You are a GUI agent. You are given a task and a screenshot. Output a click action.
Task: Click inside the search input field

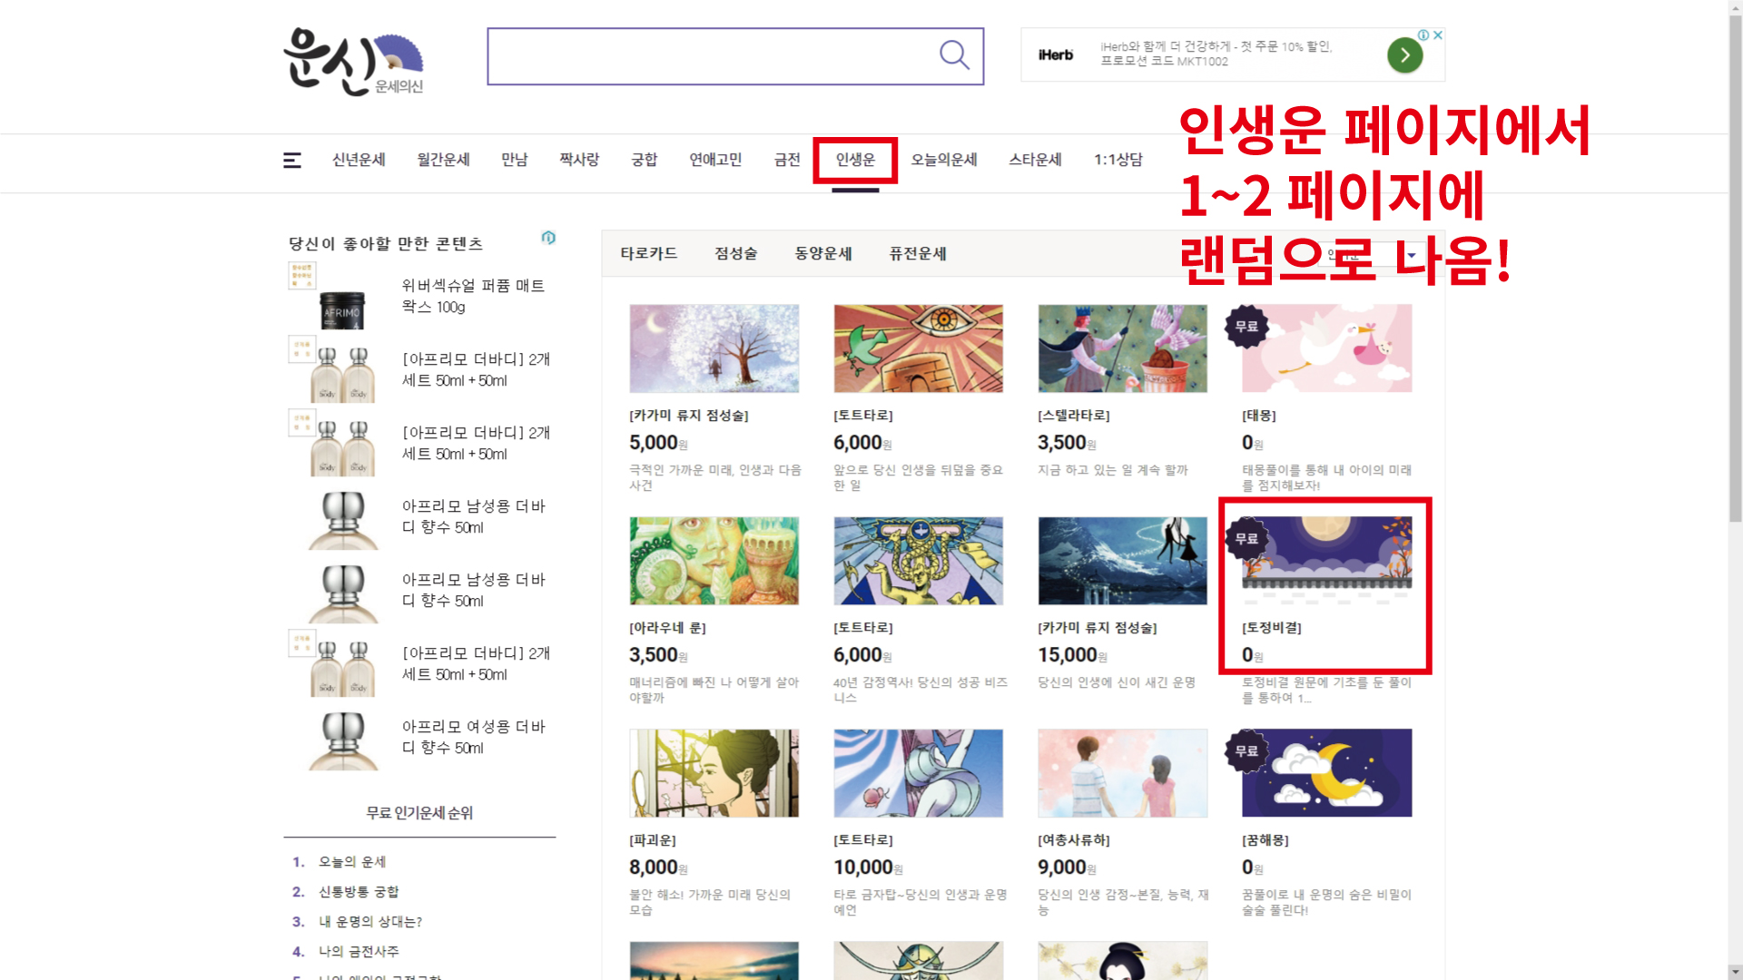708,56
